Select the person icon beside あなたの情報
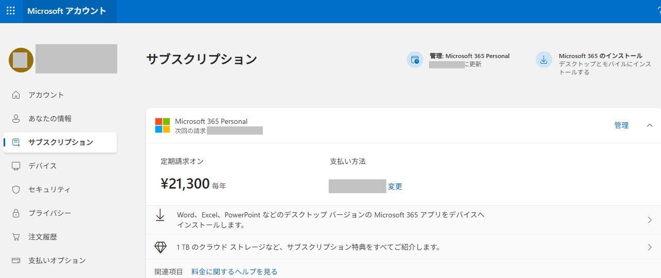The image size is (661, 278). tap(16, 119)
